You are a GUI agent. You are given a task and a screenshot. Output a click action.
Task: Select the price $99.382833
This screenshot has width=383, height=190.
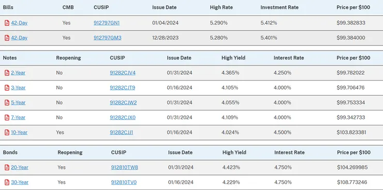pos(351,23)
